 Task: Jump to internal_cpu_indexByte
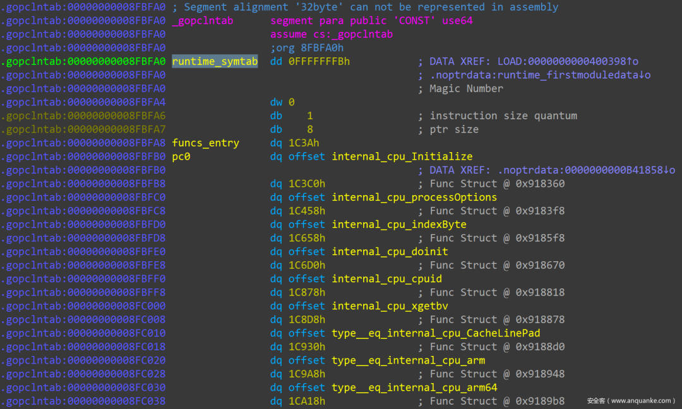[399, 224]
